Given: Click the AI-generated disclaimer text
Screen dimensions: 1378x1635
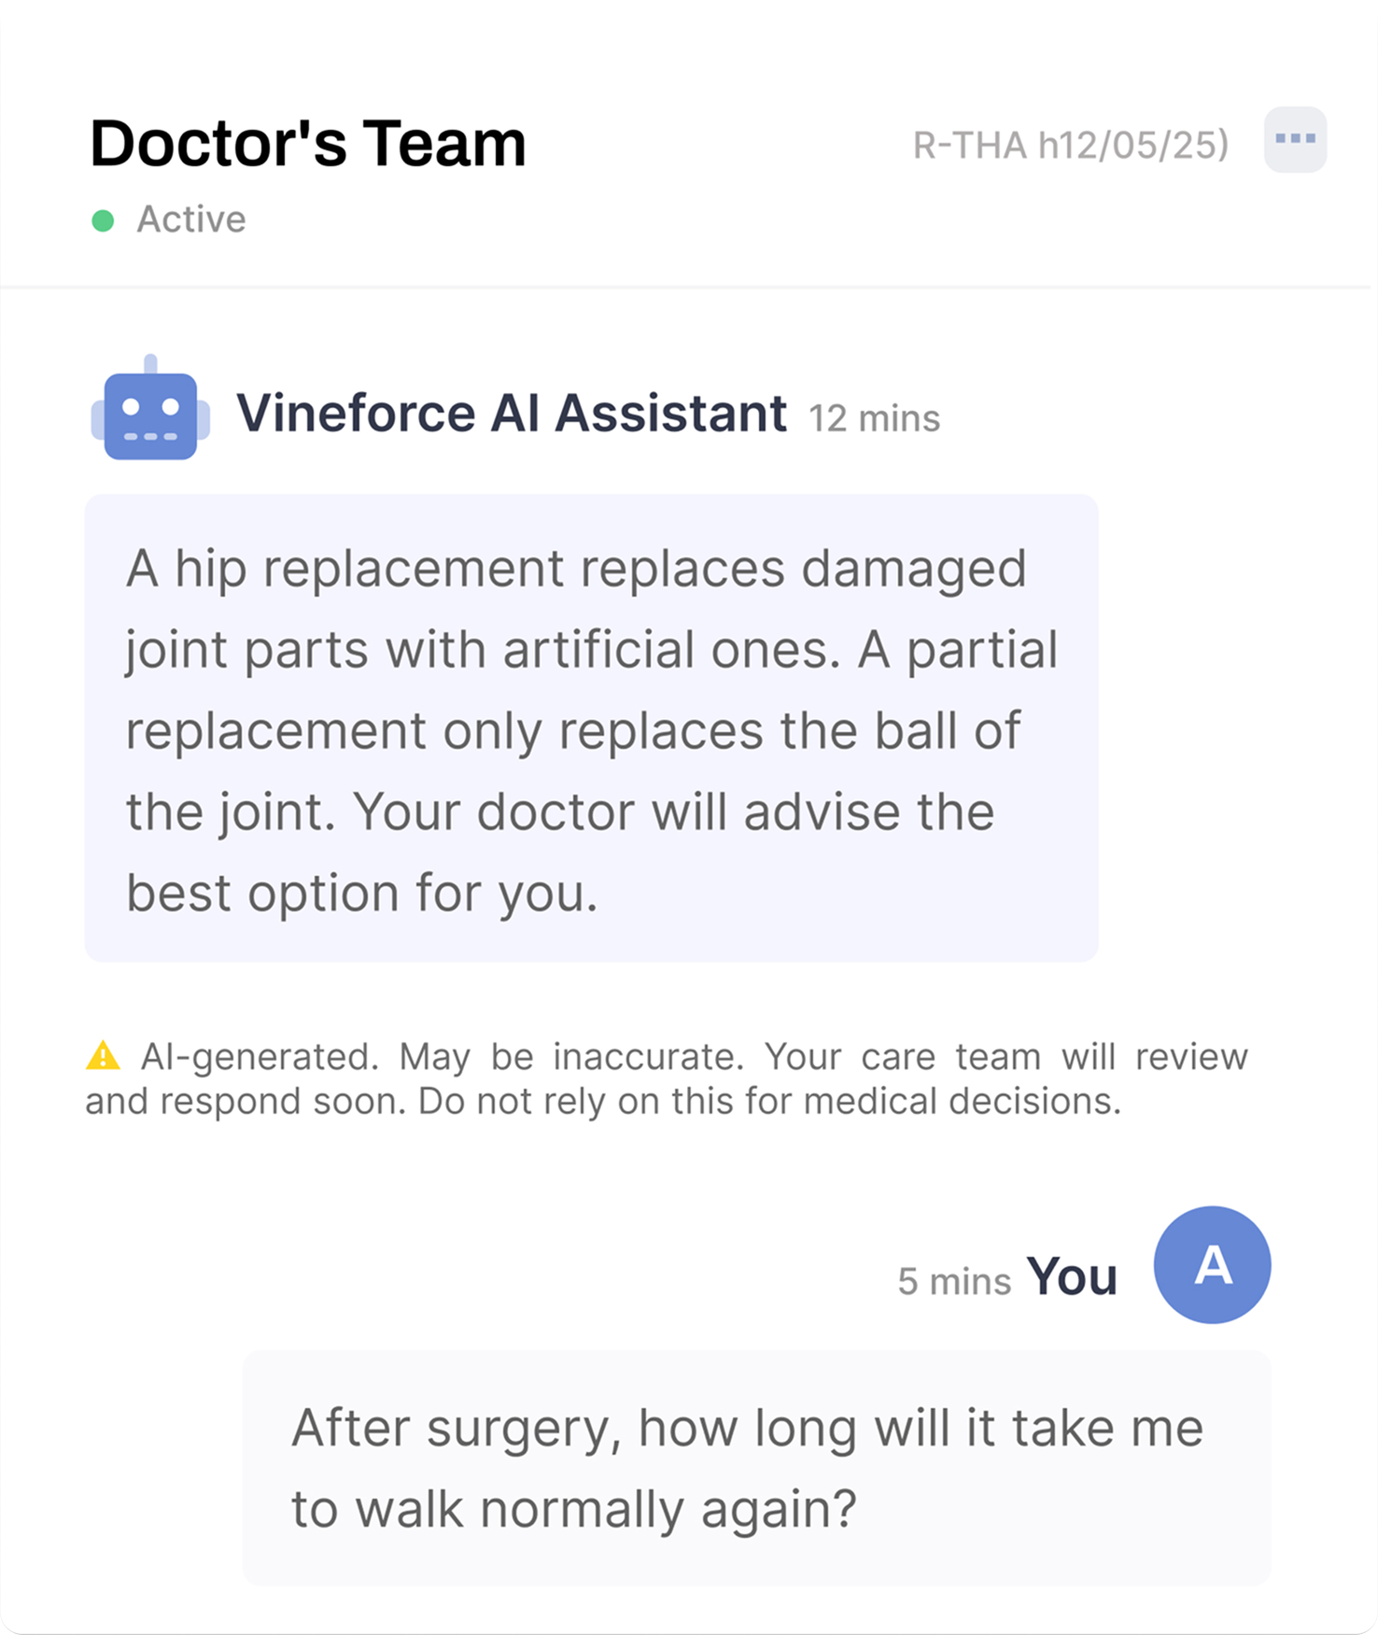Looking at the screenshot, I should tap(667, 1078).
